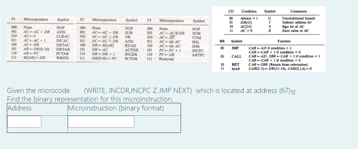Click JMP symbol in BR table

[x=235, y=48]
